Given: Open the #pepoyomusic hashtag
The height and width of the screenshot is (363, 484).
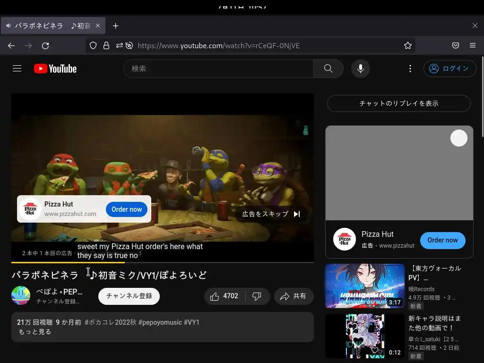Looking at the screenshot, I should coord(160,322).
